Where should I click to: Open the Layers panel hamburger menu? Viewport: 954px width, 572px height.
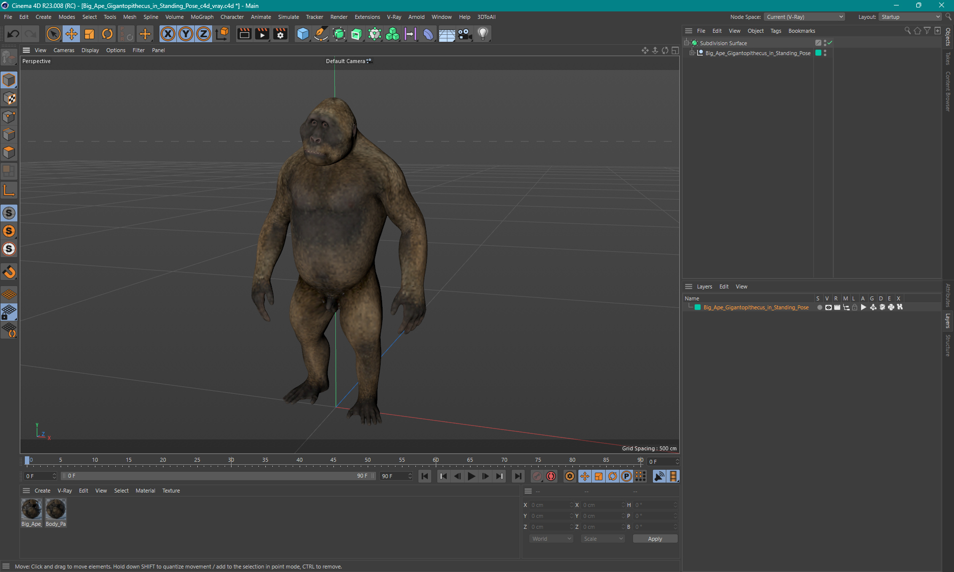tap(689, 286)
